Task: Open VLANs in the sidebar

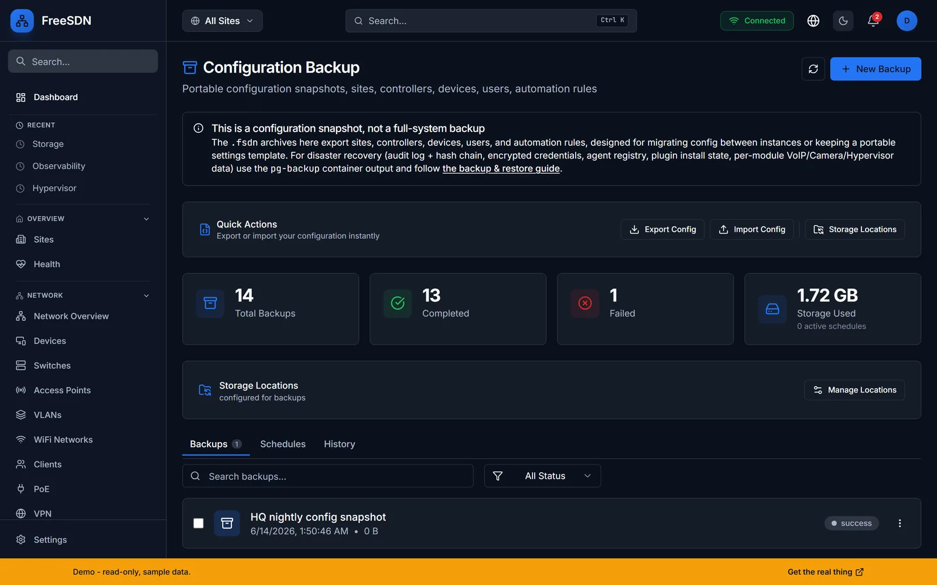Action: pyautogui.click(x=83, y=415)
